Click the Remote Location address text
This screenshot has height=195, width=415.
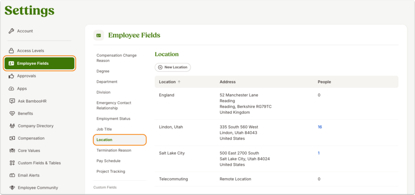(235, 179)
